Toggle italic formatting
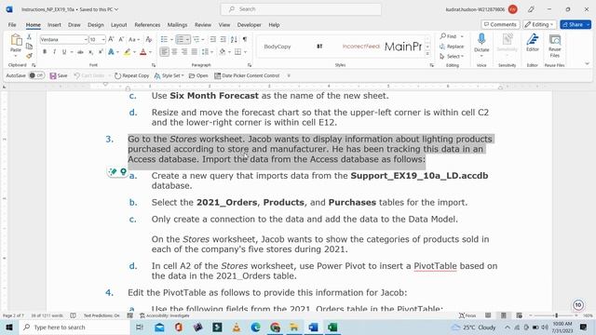 coord(54,52)
